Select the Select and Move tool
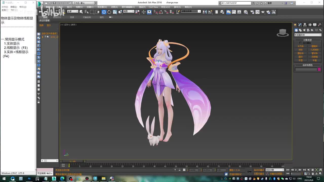The image size is (324, 182). pos(104,12)
